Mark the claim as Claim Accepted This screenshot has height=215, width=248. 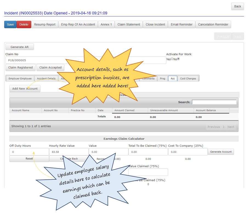pos(50,67)
